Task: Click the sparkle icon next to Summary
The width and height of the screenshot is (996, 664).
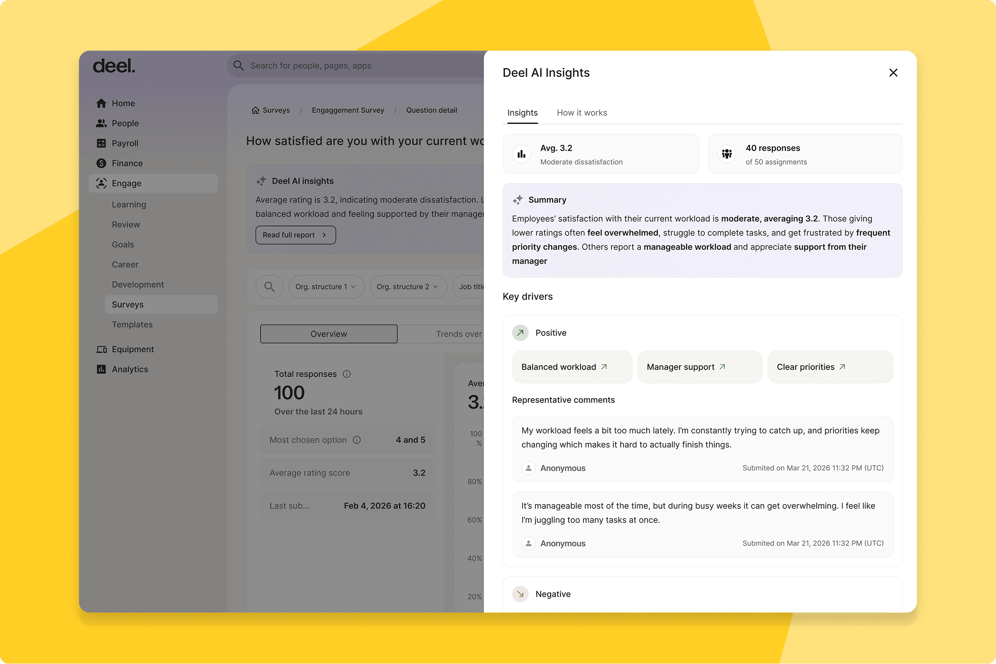Action: [518, 200]
